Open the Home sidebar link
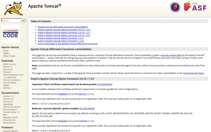The image size is (211, 132). tap(6, 51)
